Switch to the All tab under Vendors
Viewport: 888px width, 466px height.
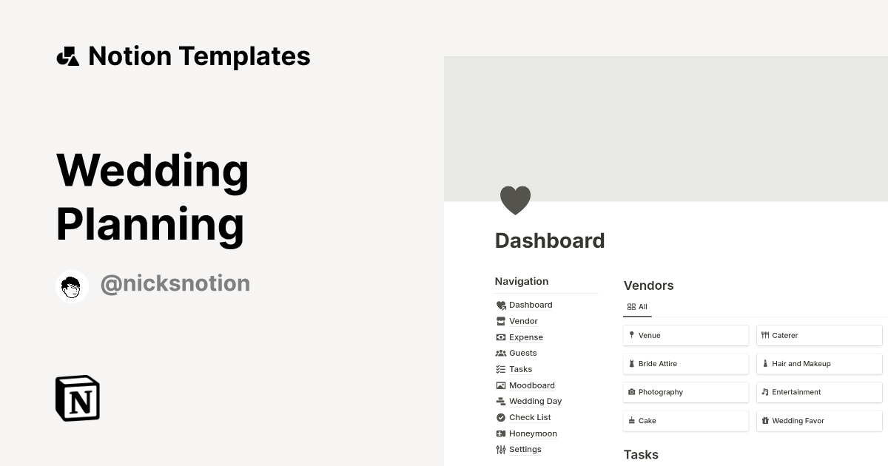(637, 306)
